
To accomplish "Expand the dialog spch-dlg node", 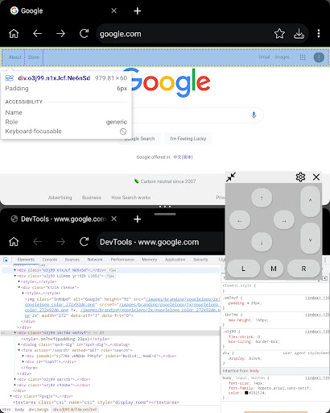I will 19,344.
